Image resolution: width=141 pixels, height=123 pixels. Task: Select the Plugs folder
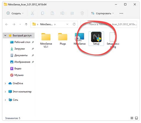63,39
